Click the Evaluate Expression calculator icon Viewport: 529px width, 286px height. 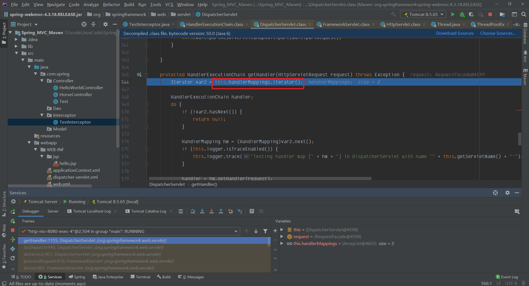(252, 211)
